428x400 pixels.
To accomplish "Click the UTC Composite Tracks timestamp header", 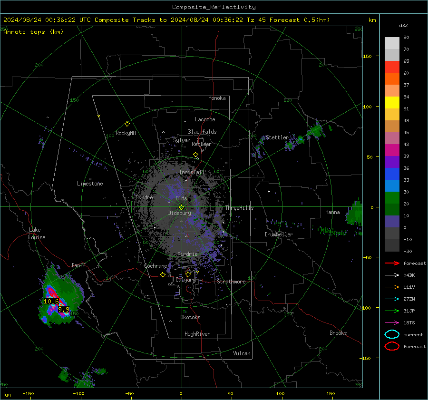I will point(166,20).
